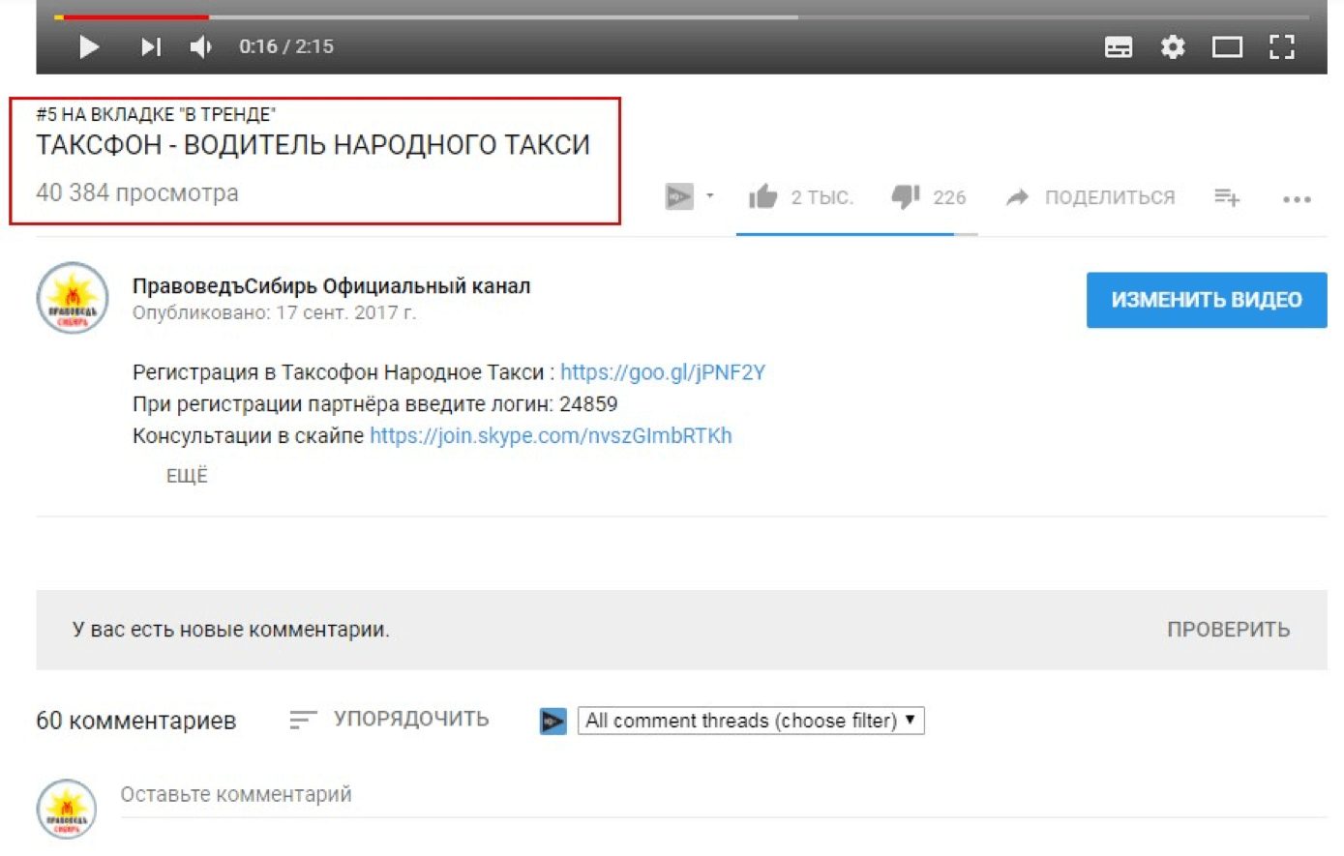Select the publish date 17 сент. 2017 г.

pos(345,313)
